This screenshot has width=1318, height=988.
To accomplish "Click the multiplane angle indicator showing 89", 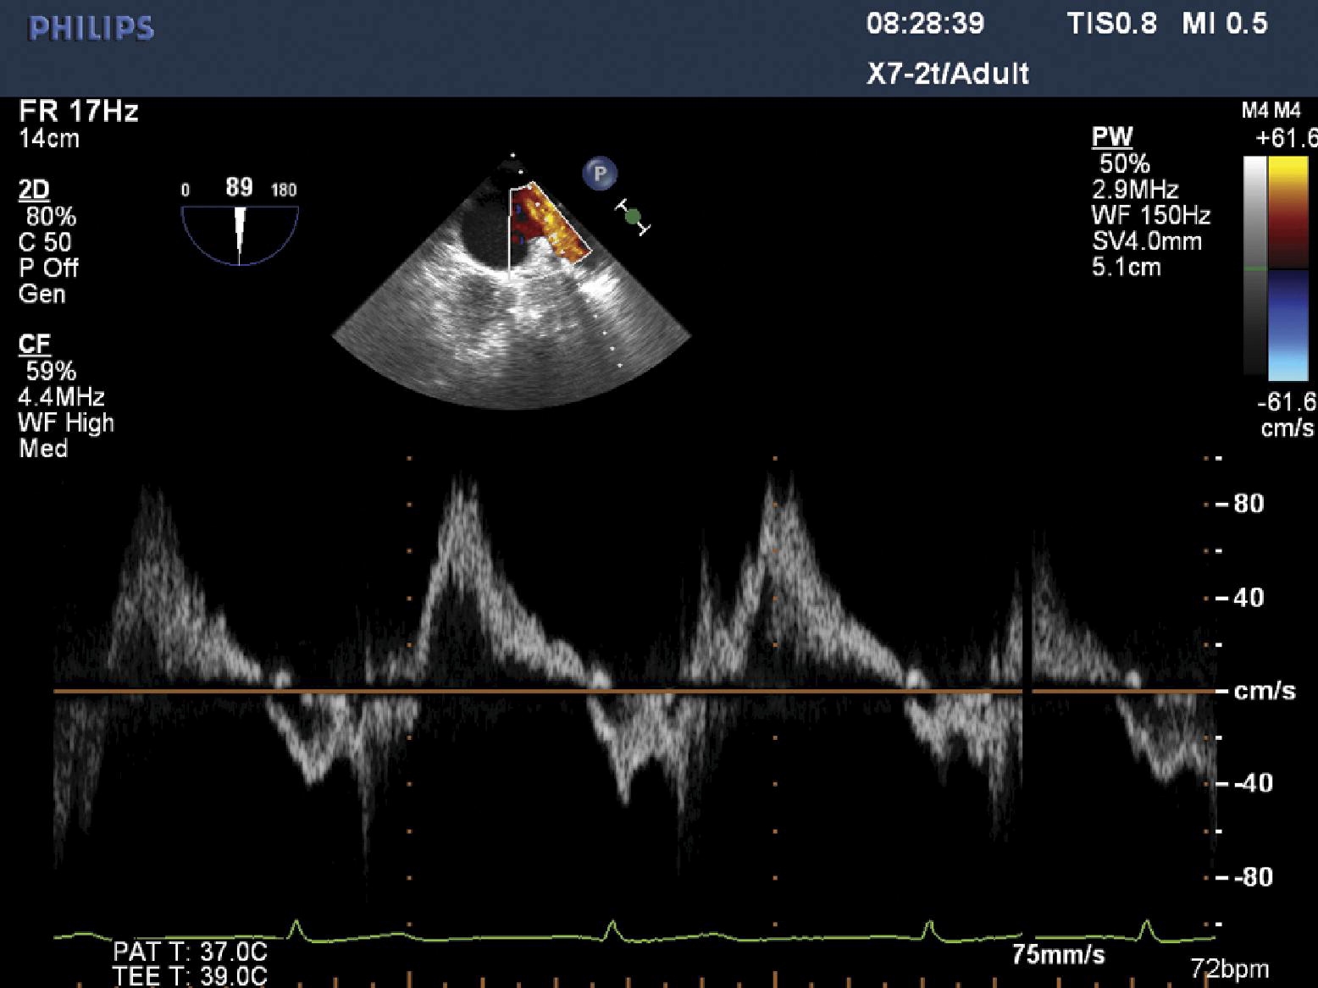I will tap(240, 185).
